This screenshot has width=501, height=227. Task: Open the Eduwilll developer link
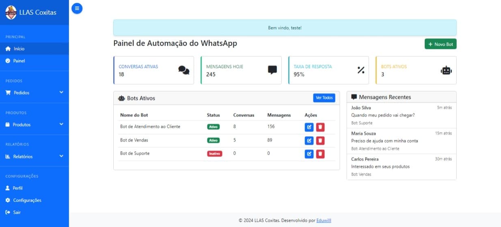coord(324,221)
